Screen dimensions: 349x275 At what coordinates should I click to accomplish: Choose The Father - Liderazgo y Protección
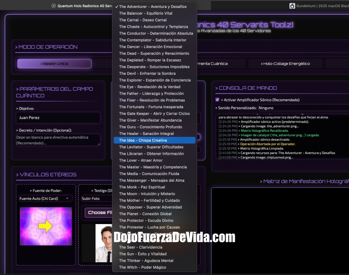click(x=154, y=94)
